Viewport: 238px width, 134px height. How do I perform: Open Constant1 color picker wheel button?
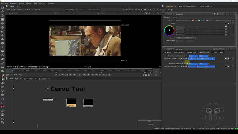tap(228, 24)
